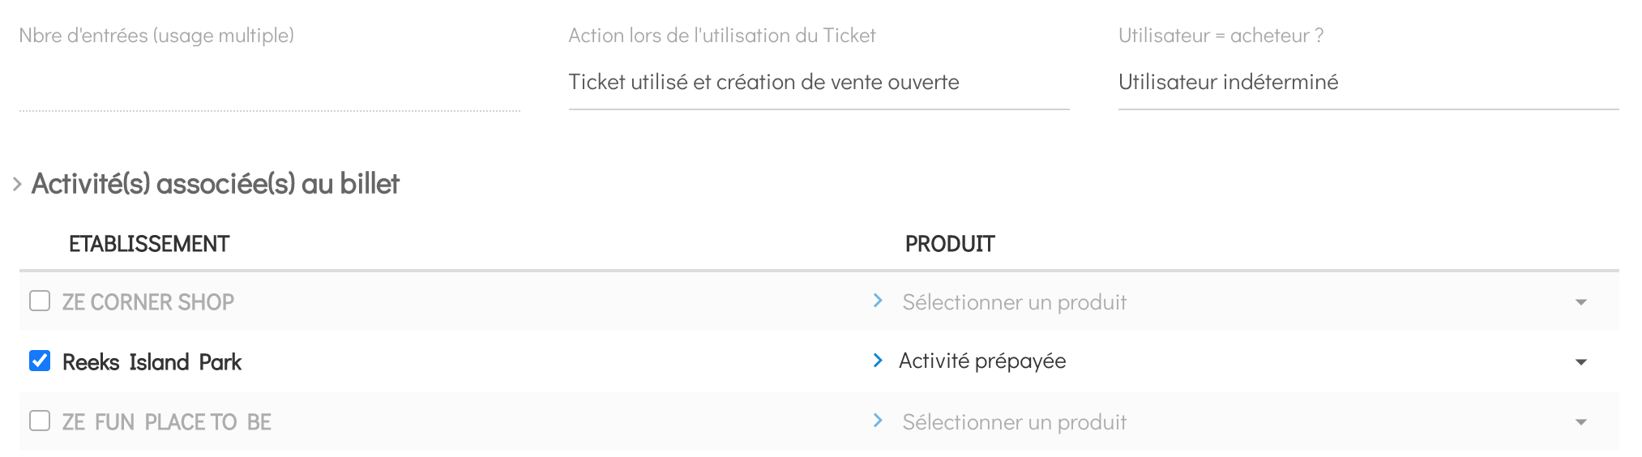Open product dropdown arrow for ZE CORNER SHOP
The width and height of the screenshot is (1642, 457).
pos(1580,302)
